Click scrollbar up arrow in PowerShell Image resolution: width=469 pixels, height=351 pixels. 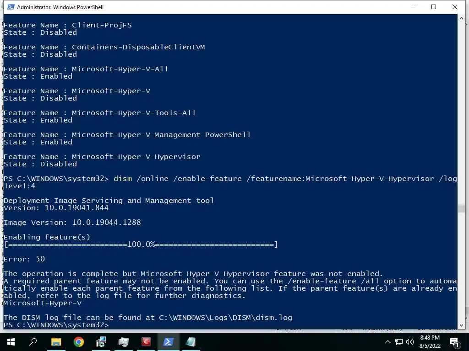pyautogui.click(x=461, y=18)
